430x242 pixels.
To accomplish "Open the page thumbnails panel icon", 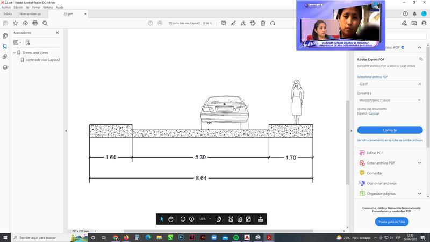I will (5, 36).
